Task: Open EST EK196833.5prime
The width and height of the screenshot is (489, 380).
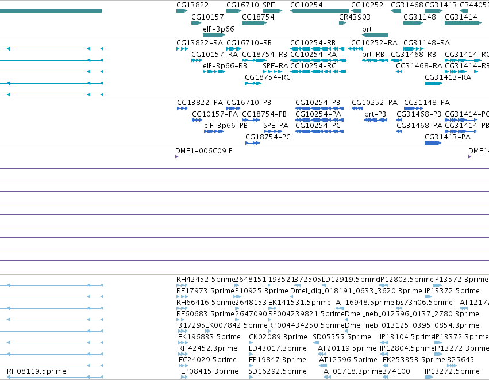Action: pos(183,343)
